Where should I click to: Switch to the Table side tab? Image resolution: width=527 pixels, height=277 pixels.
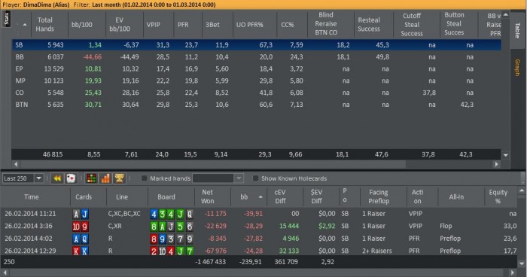pos(518,30)
